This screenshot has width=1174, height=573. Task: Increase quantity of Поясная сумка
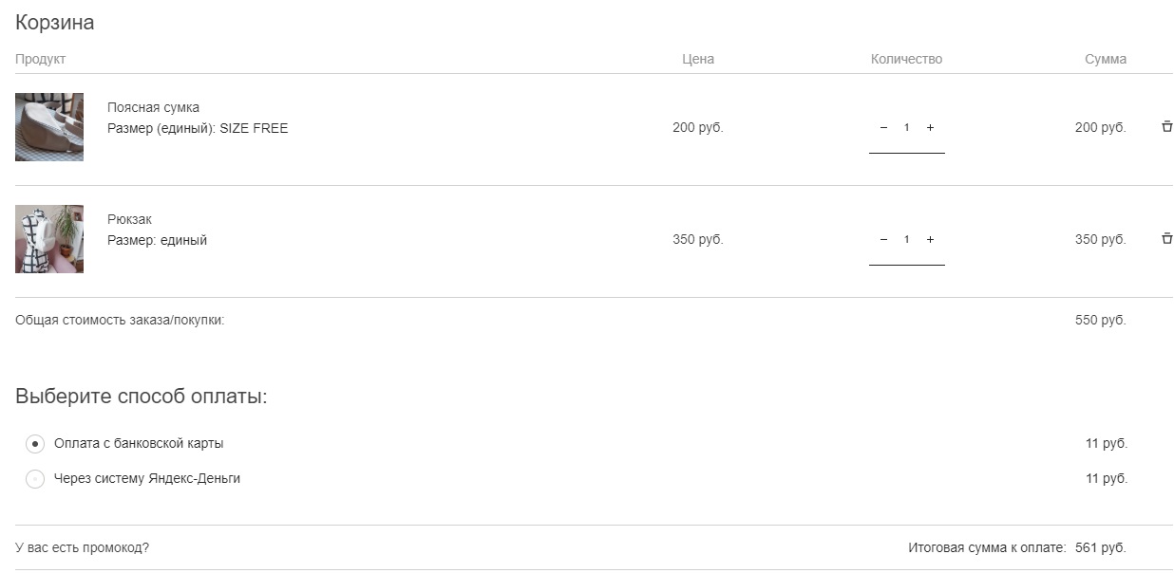point(930,128)
